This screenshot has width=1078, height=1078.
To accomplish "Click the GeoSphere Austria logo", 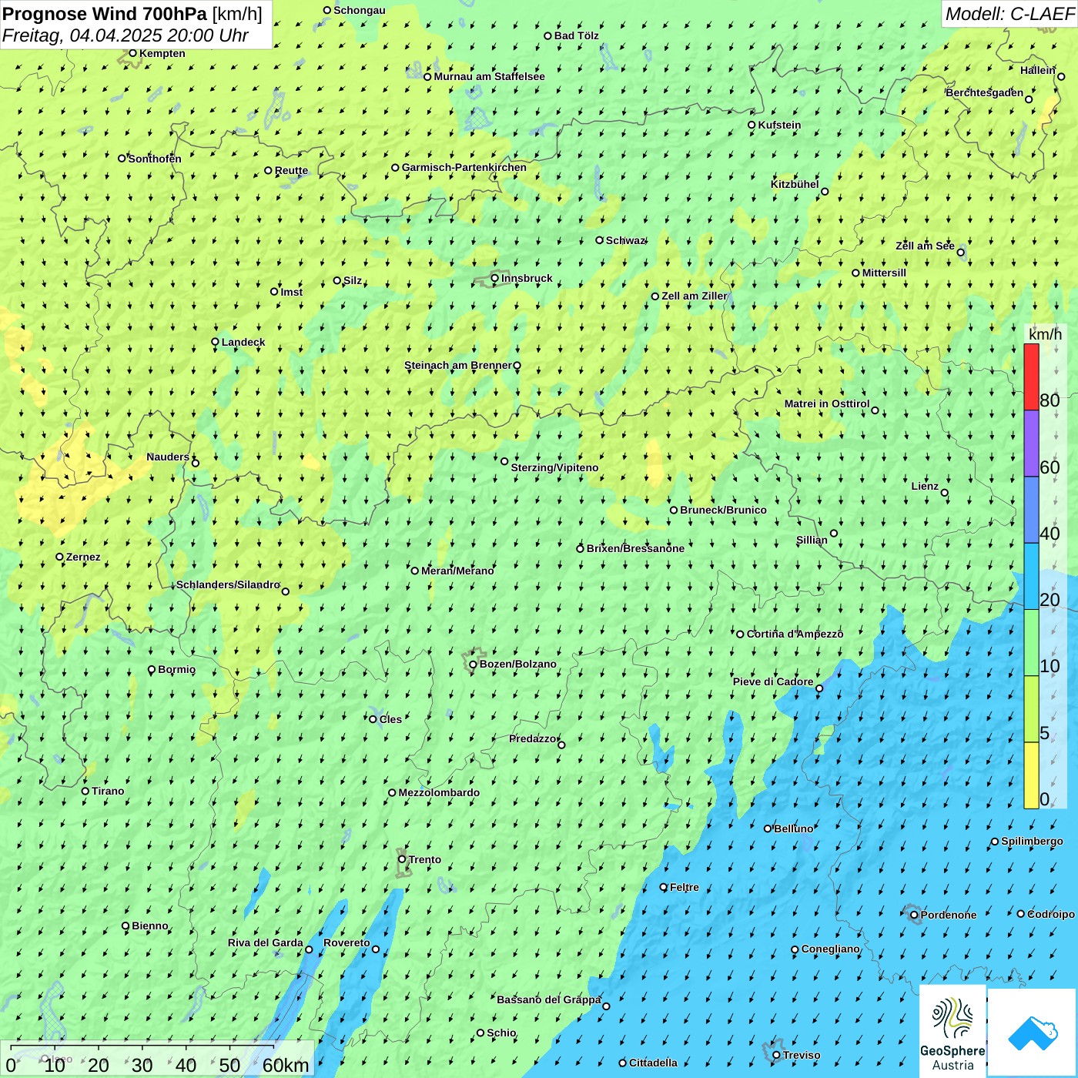I will pyautogui.click(x=952, y=1032).
